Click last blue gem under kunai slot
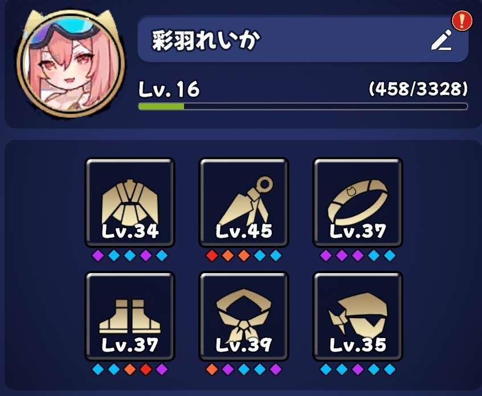The width and height of the screenshot is (482, 396). pos(276,255)
